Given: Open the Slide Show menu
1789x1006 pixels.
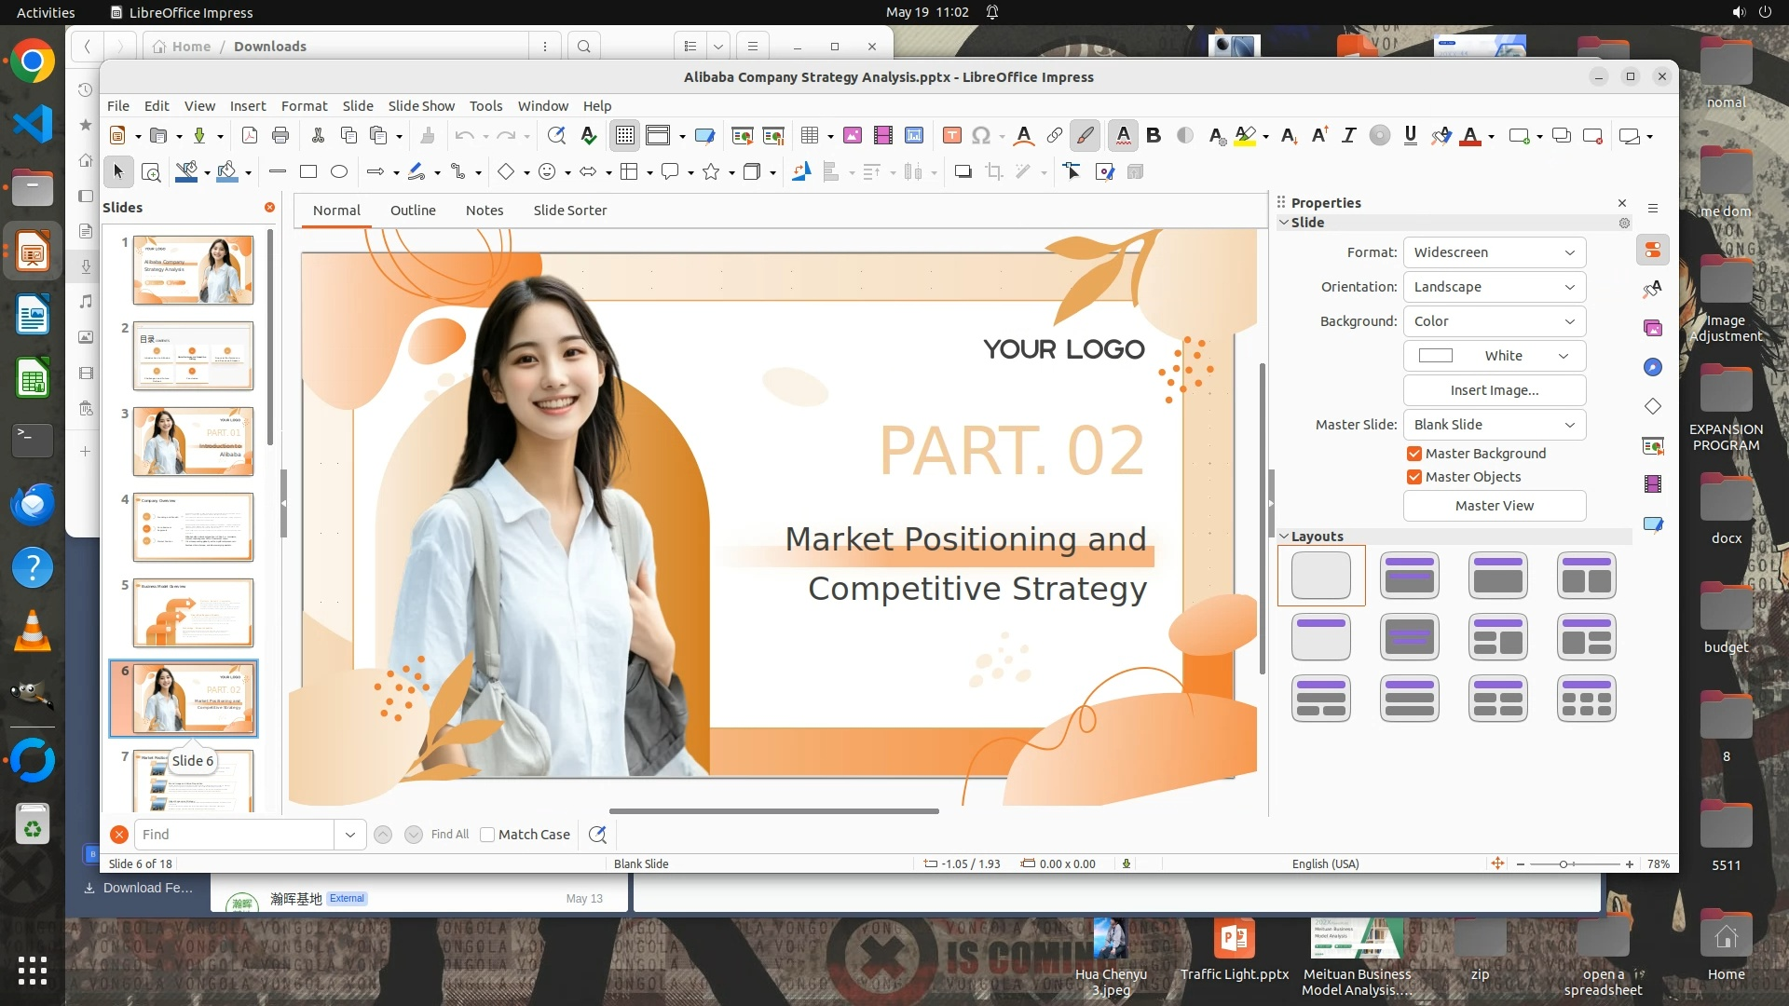Looking at the screenshot, I should click(x=421, y=106).
